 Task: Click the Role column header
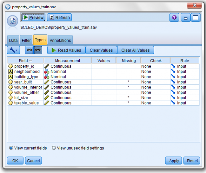pyautogui.click(x=185, y=61)
